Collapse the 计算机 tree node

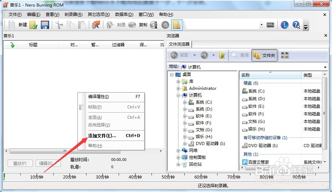tap(178, 95)
